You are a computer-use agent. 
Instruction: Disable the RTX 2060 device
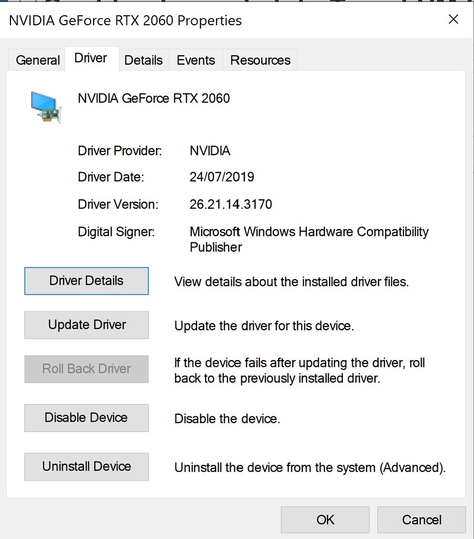[86, 417]
